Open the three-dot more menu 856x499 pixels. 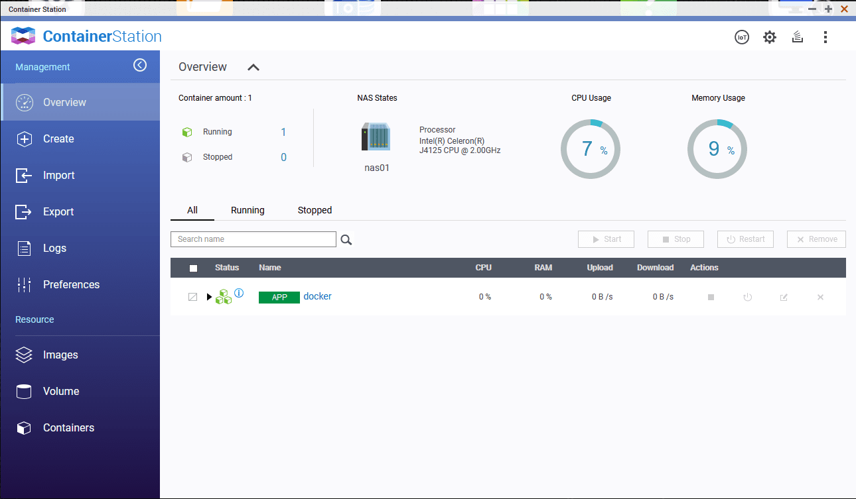(x=825, y=37)
